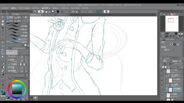
Task: Open Clip Studio launcher icon in command bar
Action: point(41,11)
